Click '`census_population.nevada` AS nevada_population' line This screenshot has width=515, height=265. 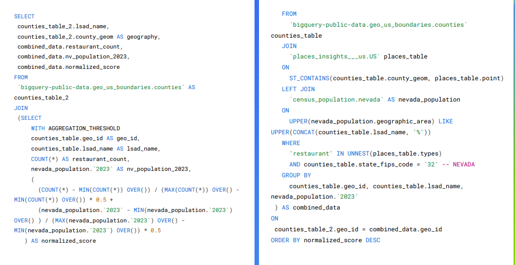pyautogui.click(x=375, y=100)
